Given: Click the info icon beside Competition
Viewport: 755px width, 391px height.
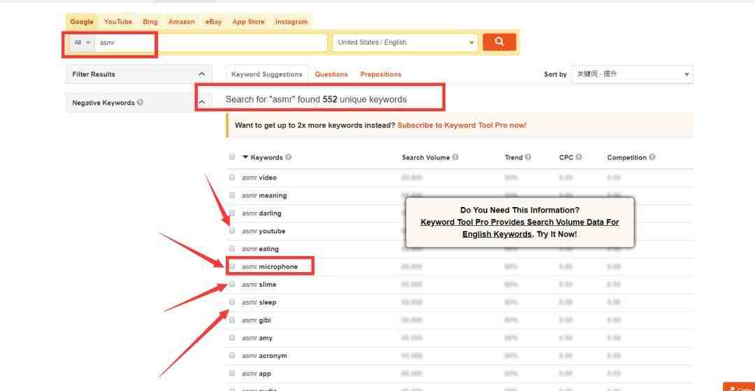Looking at the screenshot, I should point(652,157).
